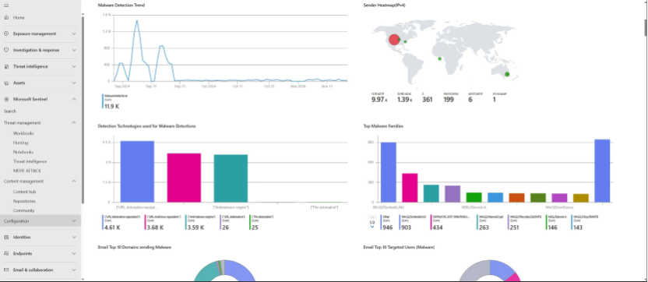Click the Endpoints icon
The width and height of the screenshot is (648, 282).
click(6, 253)
